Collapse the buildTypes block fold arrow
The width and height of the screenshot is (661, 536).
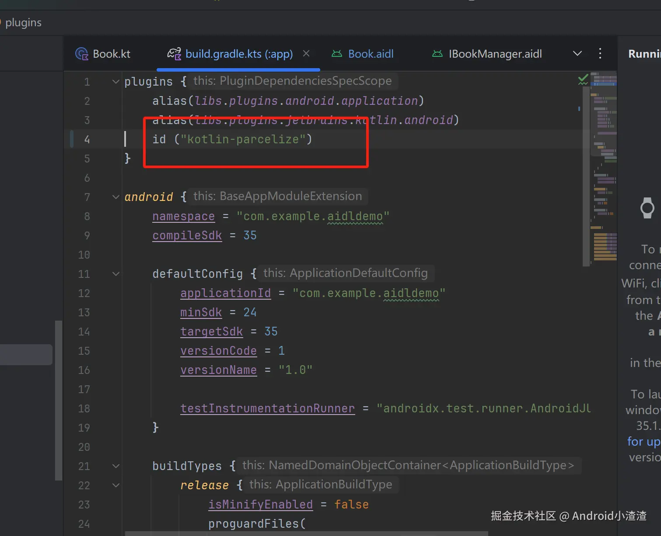[x=116, y=466]
